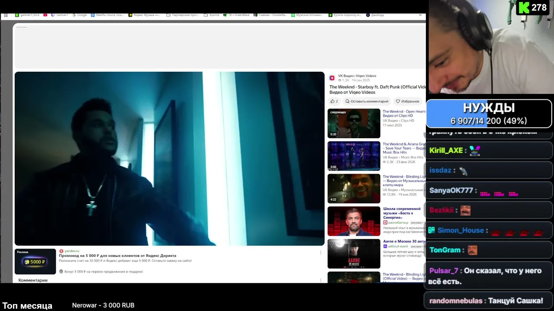Open the TB GreenWave bookmark
The height and width of the screenshot is (311, 554).
click(236, 15)
